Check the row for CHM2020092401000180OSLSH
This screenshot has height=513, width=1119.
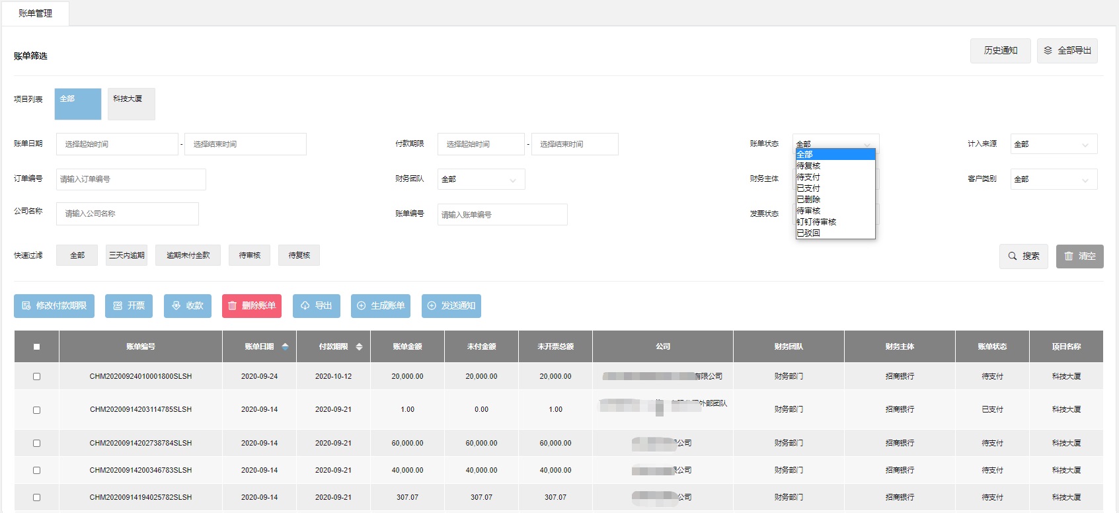coord(36,376)
